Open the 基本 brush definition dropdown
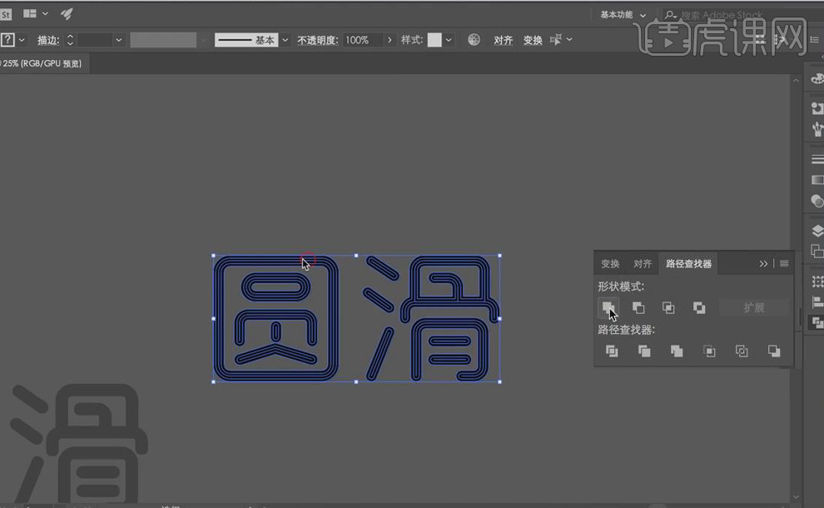Viewport: 824px width, 508px height. tap(284, 39)
